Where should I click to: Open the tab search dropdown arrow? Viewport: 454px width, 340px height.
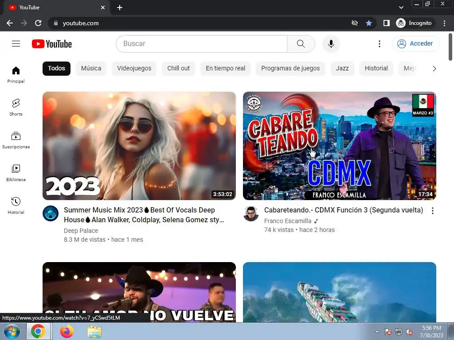401,8
